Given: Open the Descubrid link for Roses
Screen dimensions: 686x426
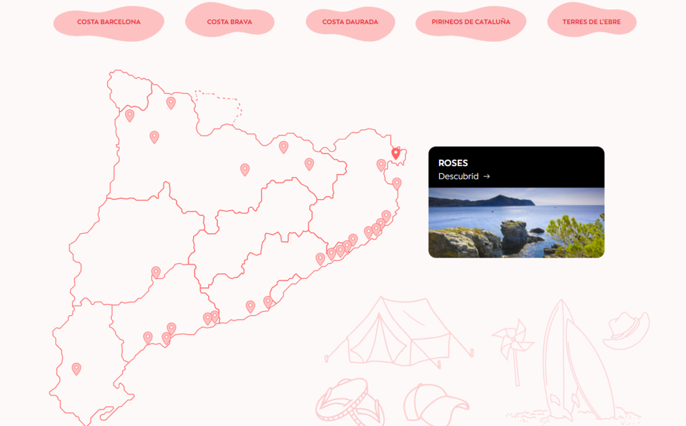Looking at the screenshot, I should point(464,176).
